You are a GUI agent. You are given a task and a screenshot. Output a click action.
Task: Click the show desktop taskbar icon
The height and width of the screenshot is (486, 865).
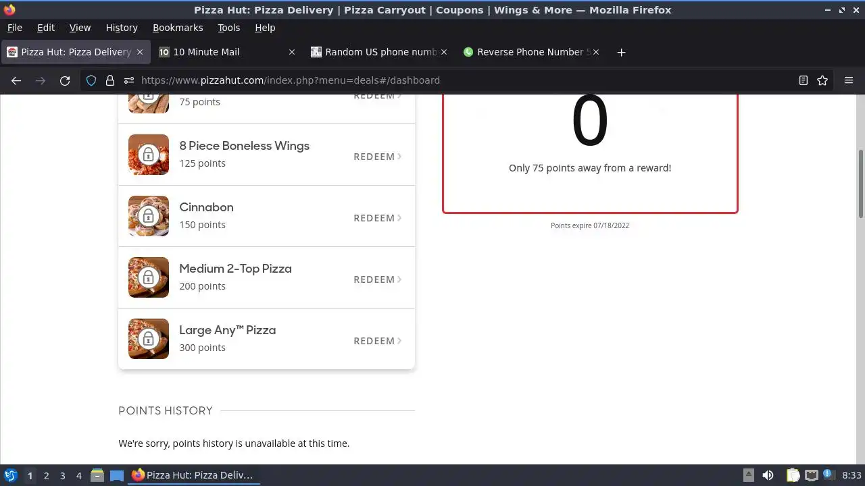[x=117, y=475]
